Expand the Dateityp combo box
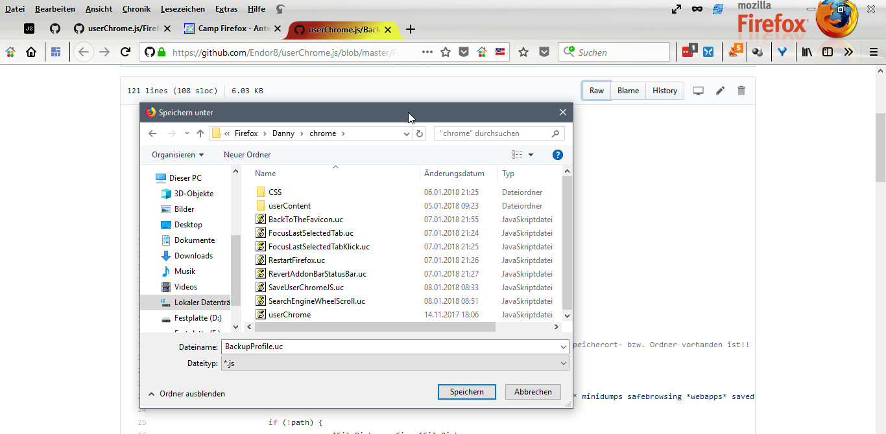The image size is (886, 434). 564,363
